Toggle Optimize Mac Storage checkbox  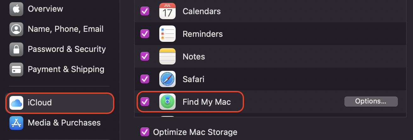(x=145, y=132)
